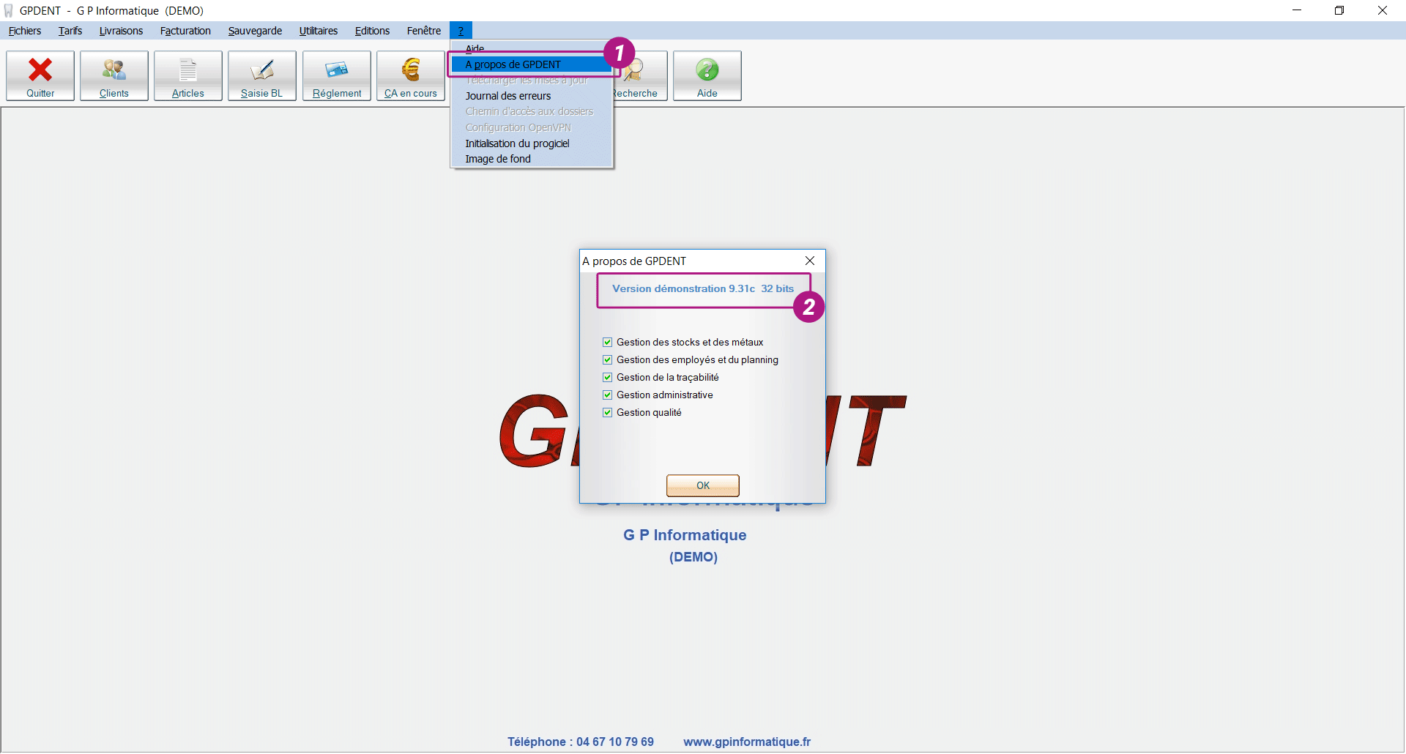This screenshot has width=1406, height=754.
Task: Click Chemin d'accès aux dossiers entry
Action: tap(532, 111)
